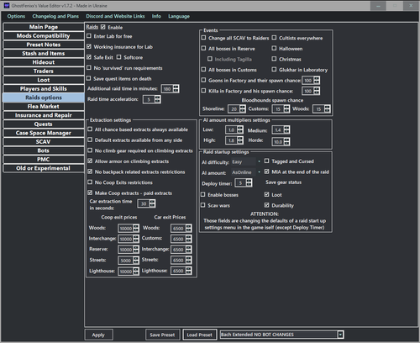Enable All bosses in Customs
The height and width of the screenshot is (343, 420).
tap(203, 69)
